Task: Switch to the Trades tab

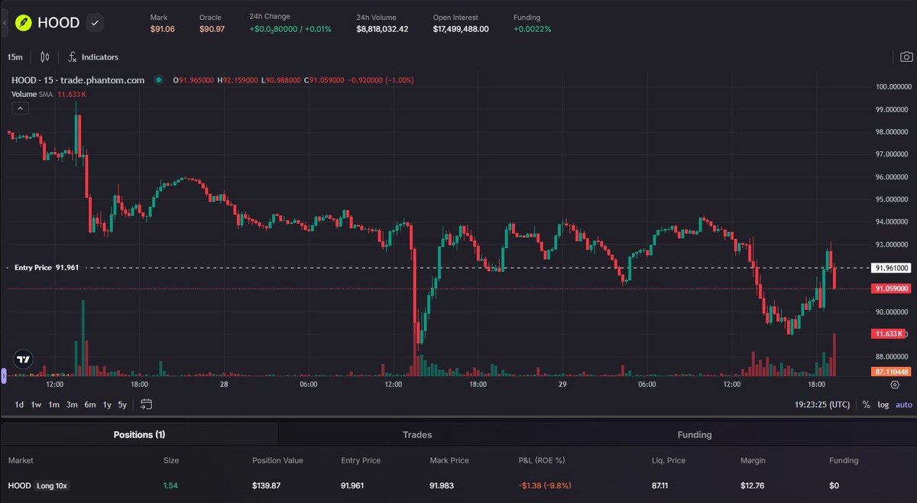Action: 417,434
